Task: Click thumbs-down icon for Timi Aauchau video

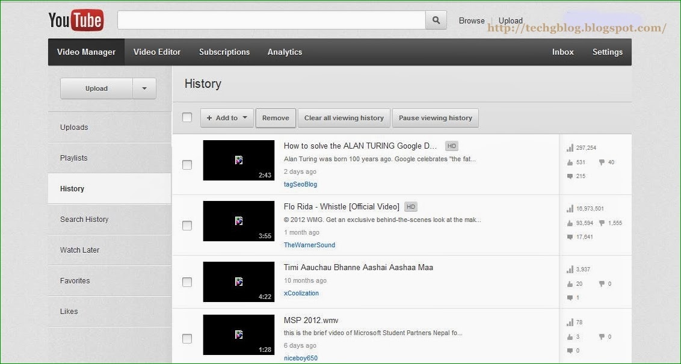Action: coord(602,284)
